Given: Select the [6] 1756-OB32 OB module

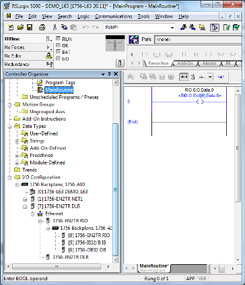Looking at the screenshot, I should pos(87,250).
